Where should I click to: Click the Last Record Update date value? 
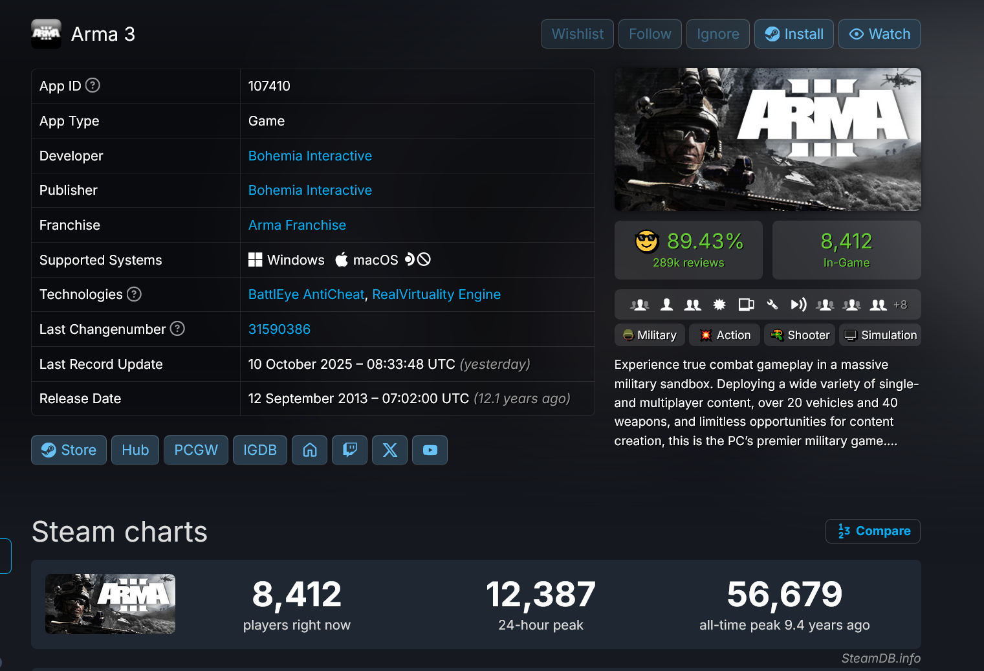click(x=352, y=364)
